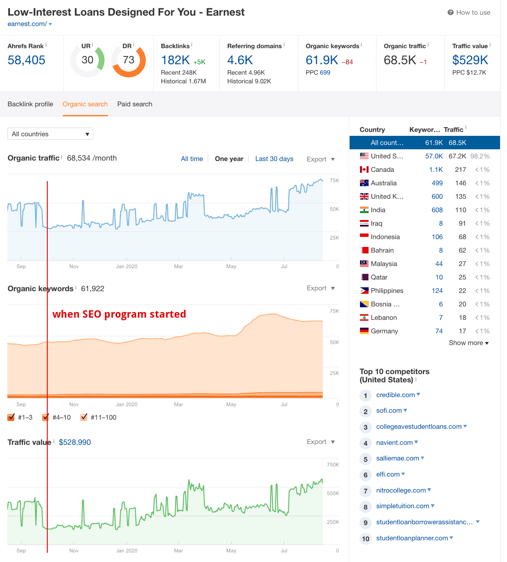
Task: Expand Show more countries
Action: 469,343
